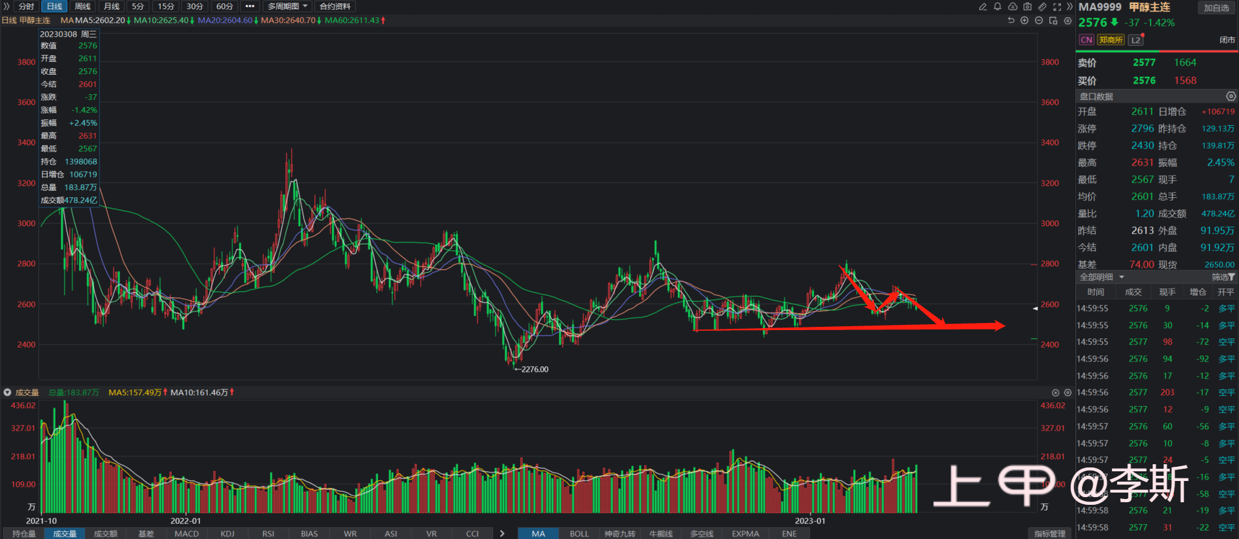Enable the ENE overlay

789,534
